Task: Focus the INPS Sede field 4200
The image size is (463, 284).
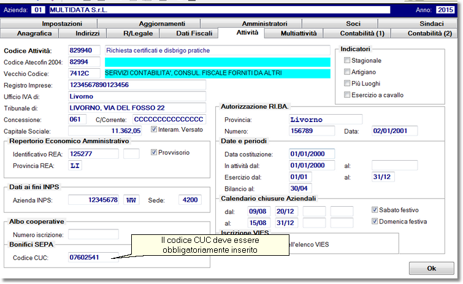Action: coord(190,200)
